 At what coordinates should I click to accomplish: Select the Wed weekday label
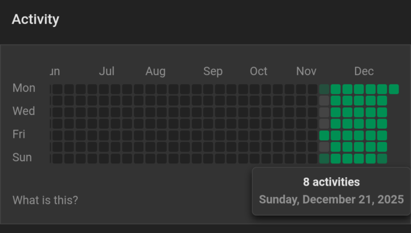[24, 111]
